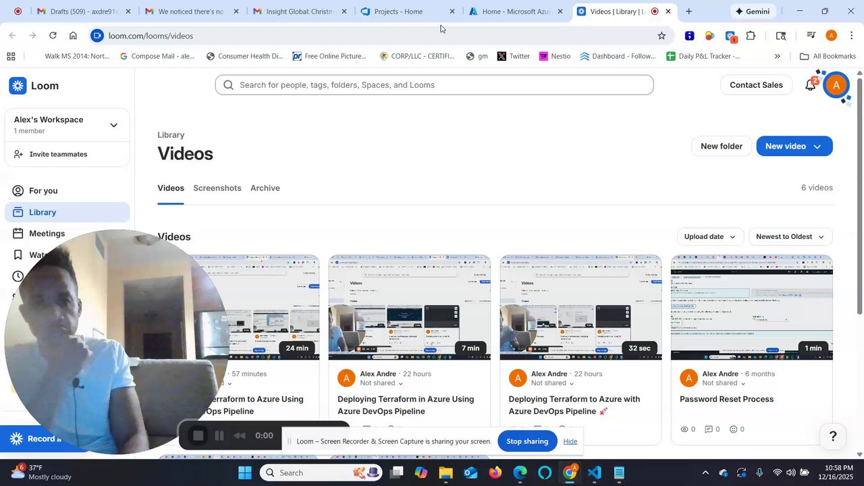Image resolution: width=864 pixels, height=486 pixels.
Task: Hide the screen sharing notification bar
Action: tap(570, 441)
